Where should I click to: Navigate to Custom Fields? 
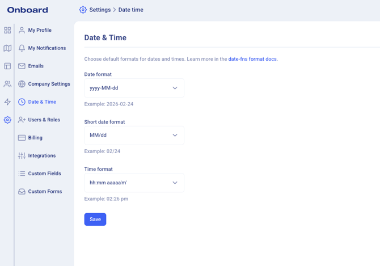[44, 174]
